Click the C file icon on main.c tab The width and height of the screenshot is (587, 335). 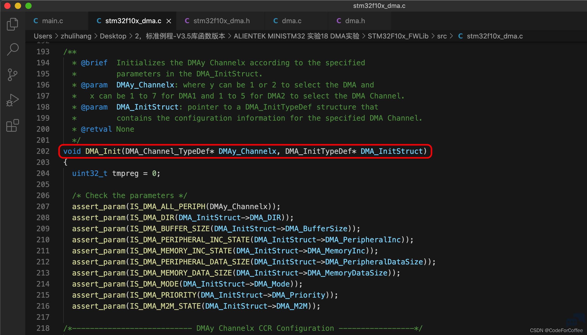coord(36,21)
